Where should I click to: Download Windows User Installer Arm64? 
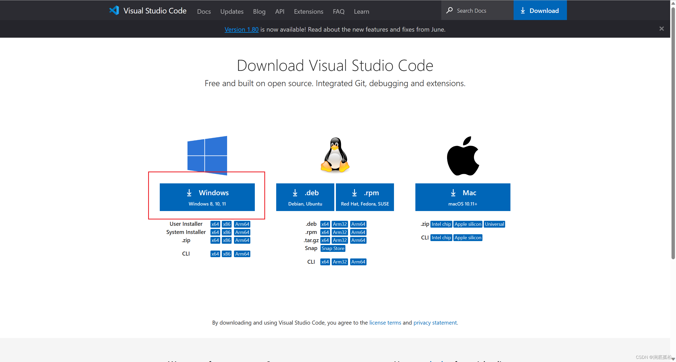click(242, 224)
